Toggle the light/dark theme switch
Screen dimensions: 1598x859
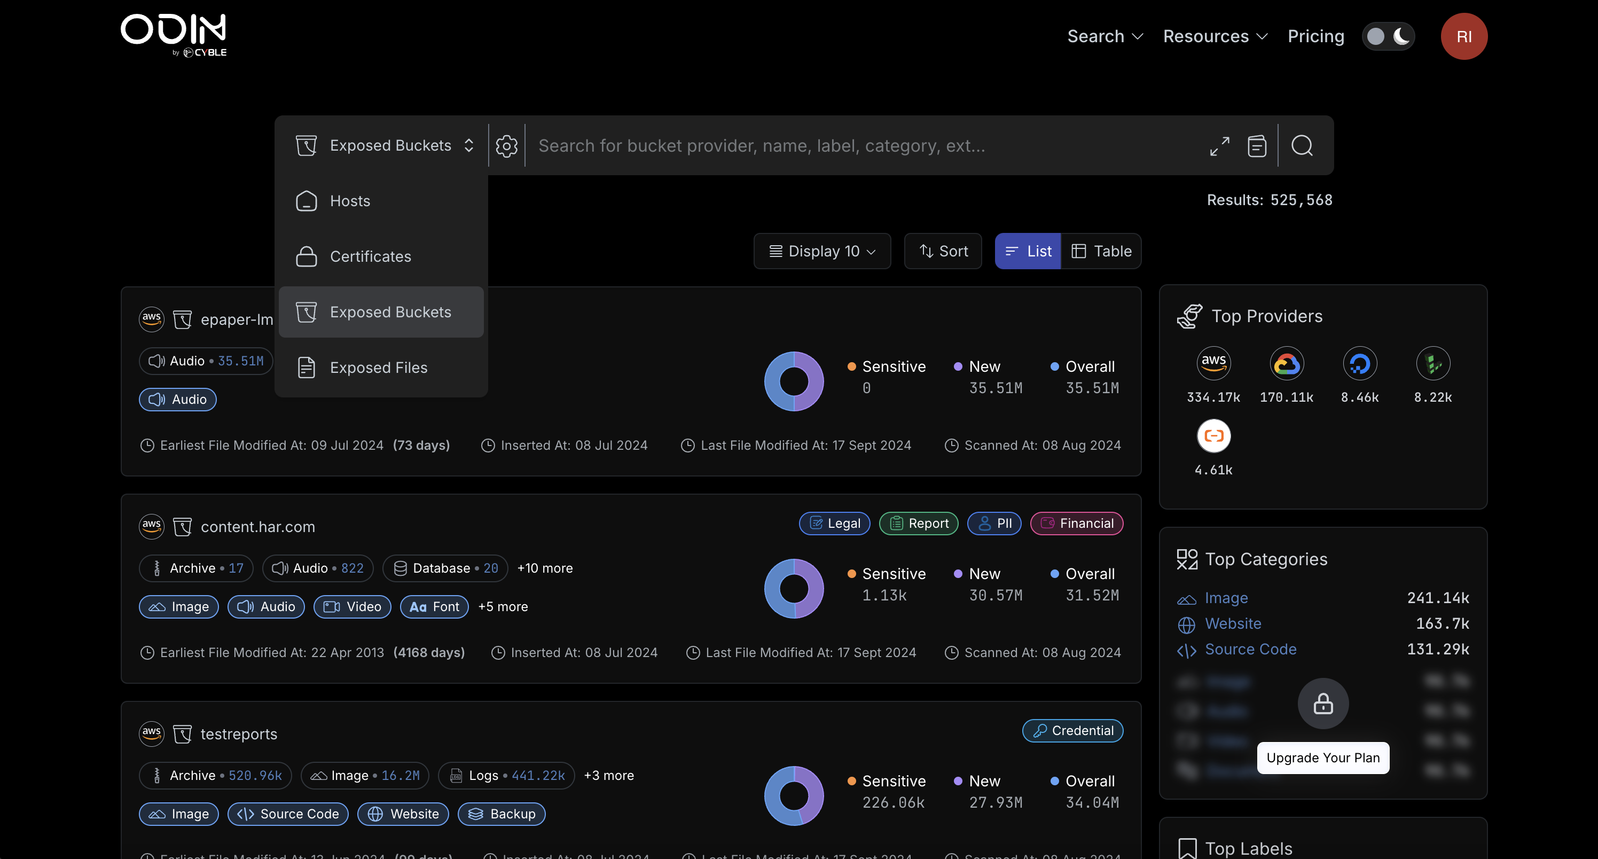[1388, 36]
